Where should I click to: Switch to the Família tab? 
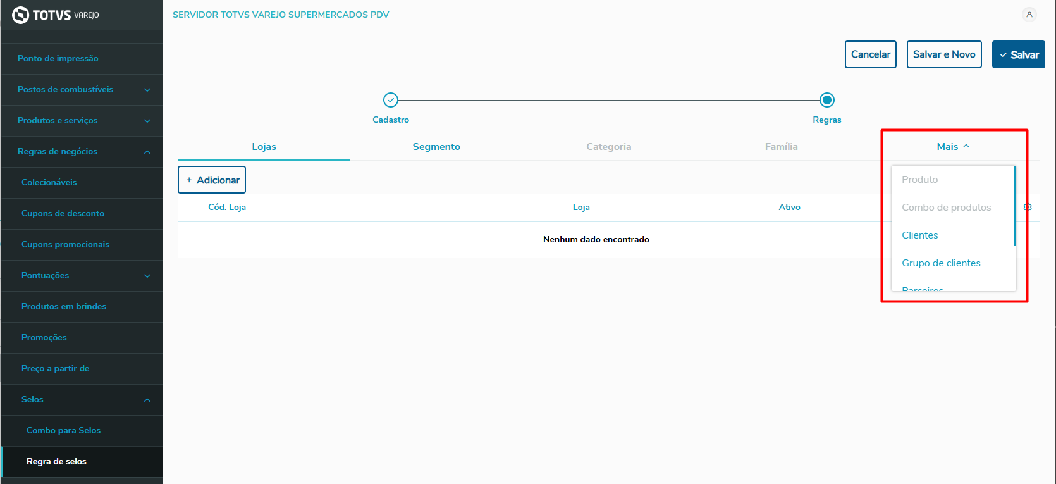coord(781,146)
